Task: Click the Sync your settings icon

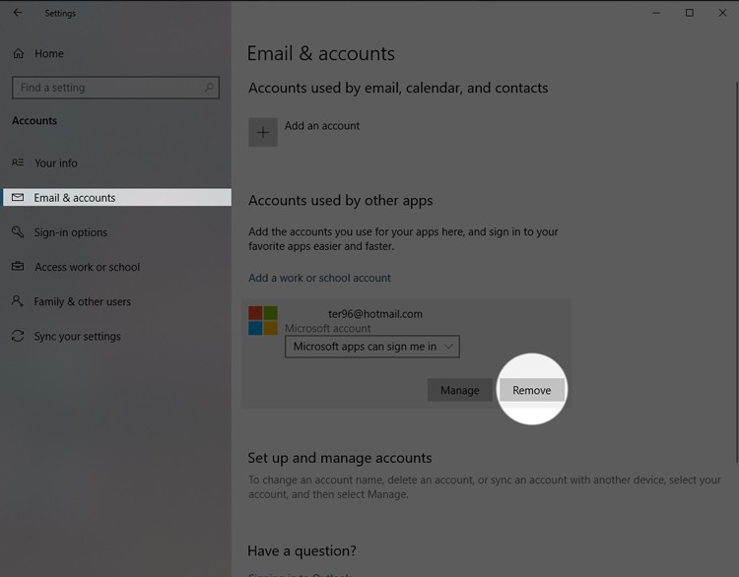Action: (x=18, y=336)
